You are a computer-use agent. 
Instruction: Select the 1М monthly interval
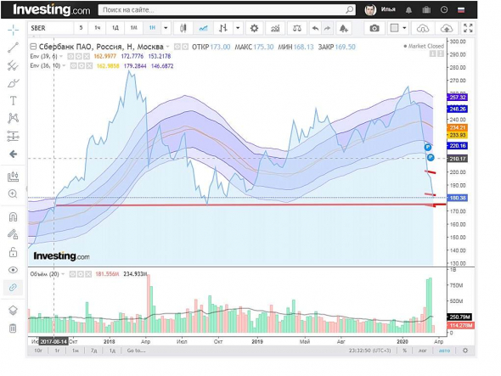pyautogui.click(x=133, y=28)
